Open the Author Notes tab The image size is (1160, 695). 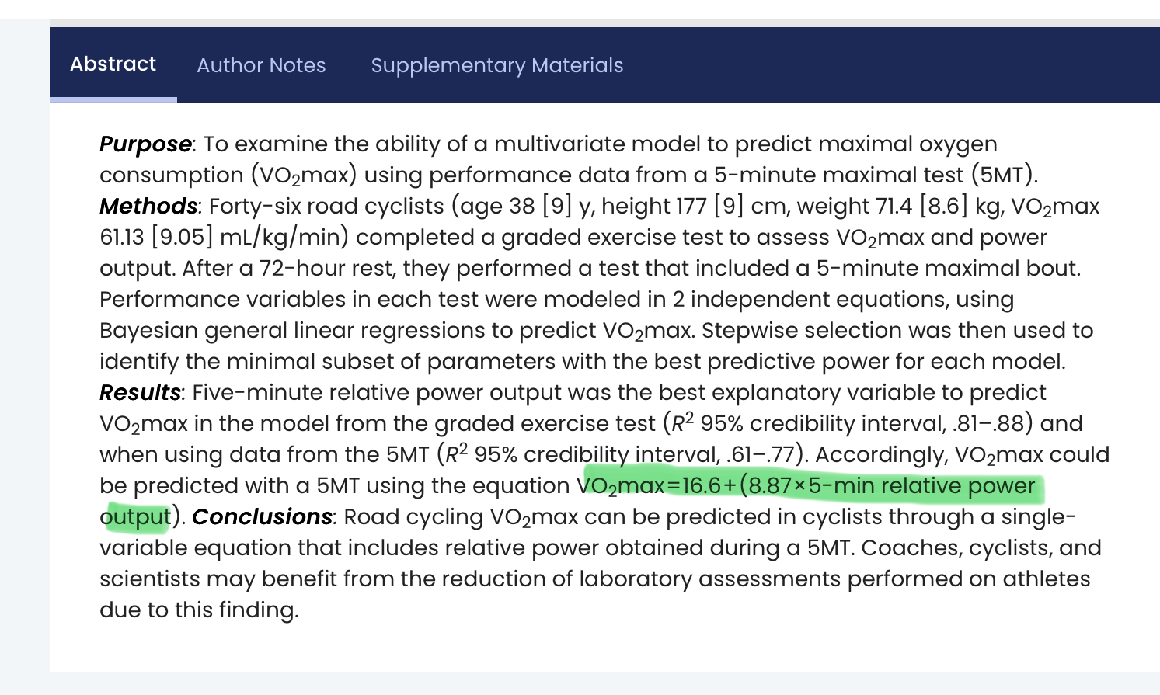[261, 65]
